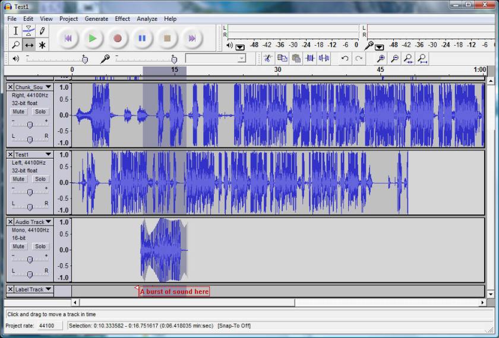The height and width of the screenshot is (338, 499).
Task: Close the Audio Track with X
Action: tap(10, 222)
